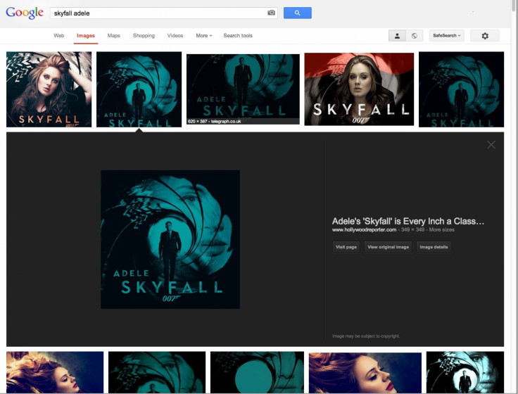Viewport: 518px width, 394px height.
Task: Click the Google logo
Action: (x=25, y=13)
